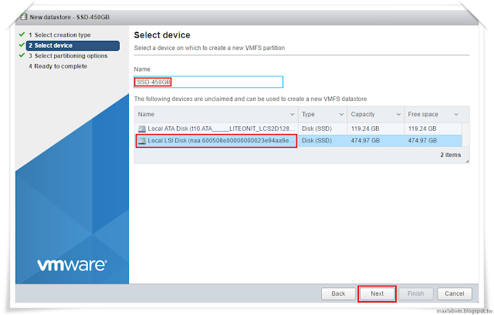Screen dimensions: 494x315
Task: Click the Next button
Action: [x=377, y=293]
